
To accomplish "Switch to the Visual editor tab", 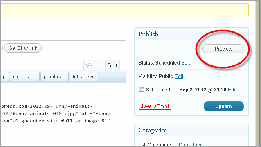I will tap(93, 65).
